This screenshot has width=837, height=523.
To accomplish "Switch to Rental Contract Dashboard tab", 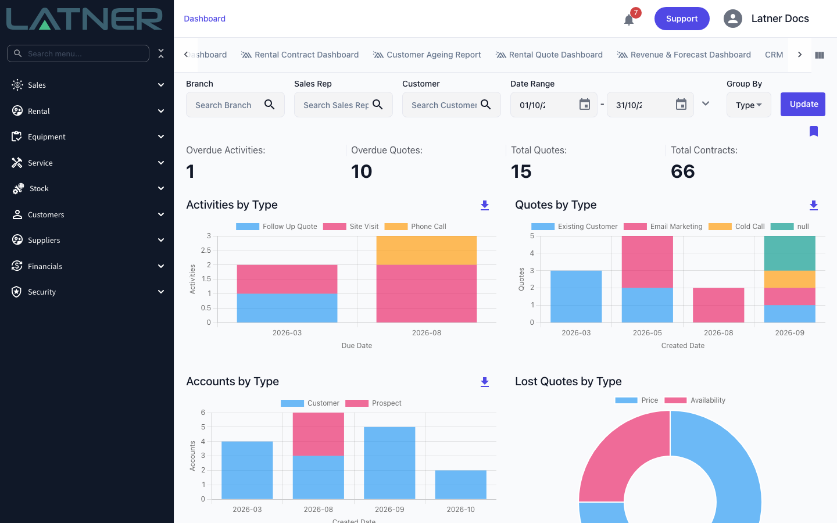I will point(300,55).
